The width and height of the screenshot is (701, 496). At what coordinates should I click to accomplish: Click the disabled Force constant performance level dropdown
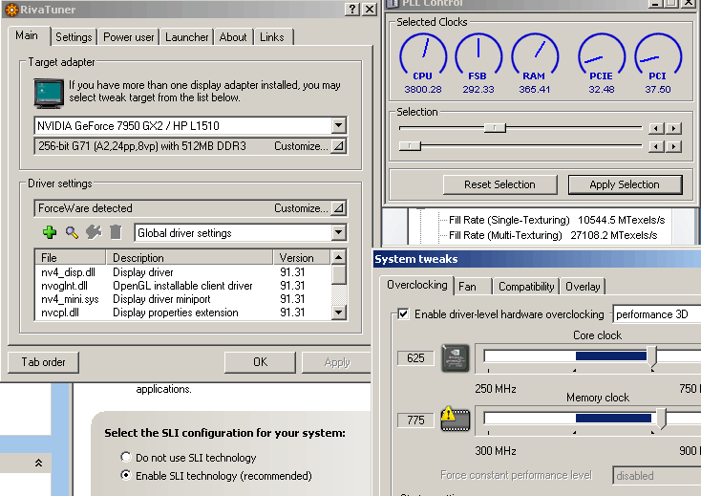tap(657, 475)
